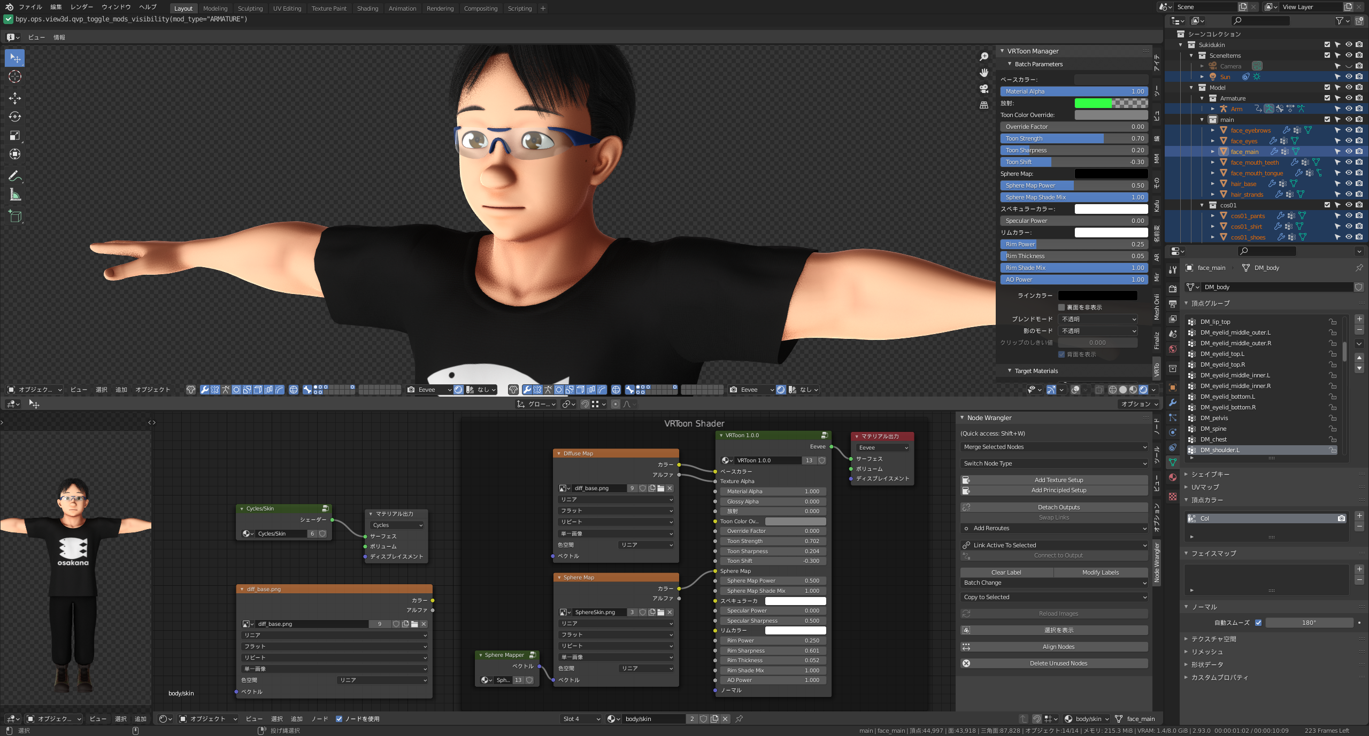Collapse the Armature entry in the outliner
Viewport: 1369px width, 736px height.
[1202, 98]
